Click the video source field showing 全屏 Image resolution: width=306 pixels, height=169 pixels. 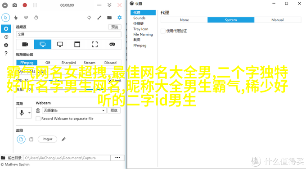(68, 34)
